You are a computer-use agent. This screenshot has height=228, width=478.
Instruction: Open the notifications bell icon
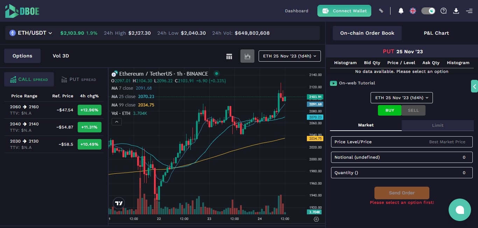(401, 11)
